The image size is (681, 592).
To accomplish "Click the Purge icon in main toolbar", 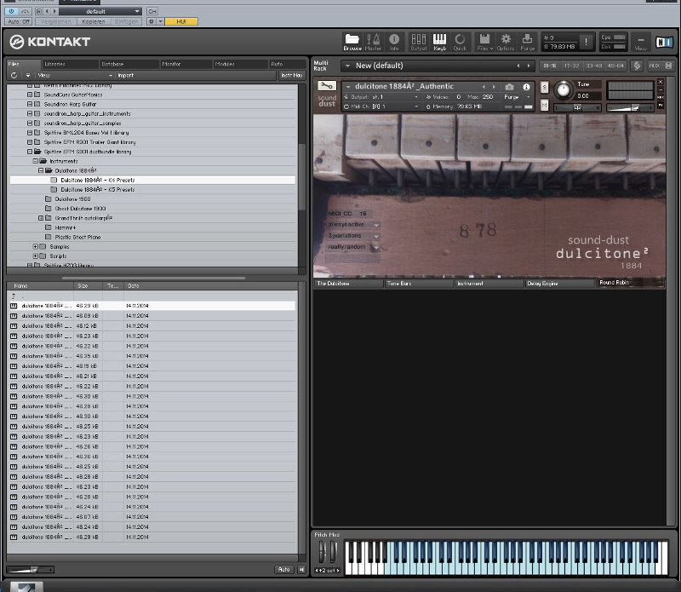I will point(527,42).
